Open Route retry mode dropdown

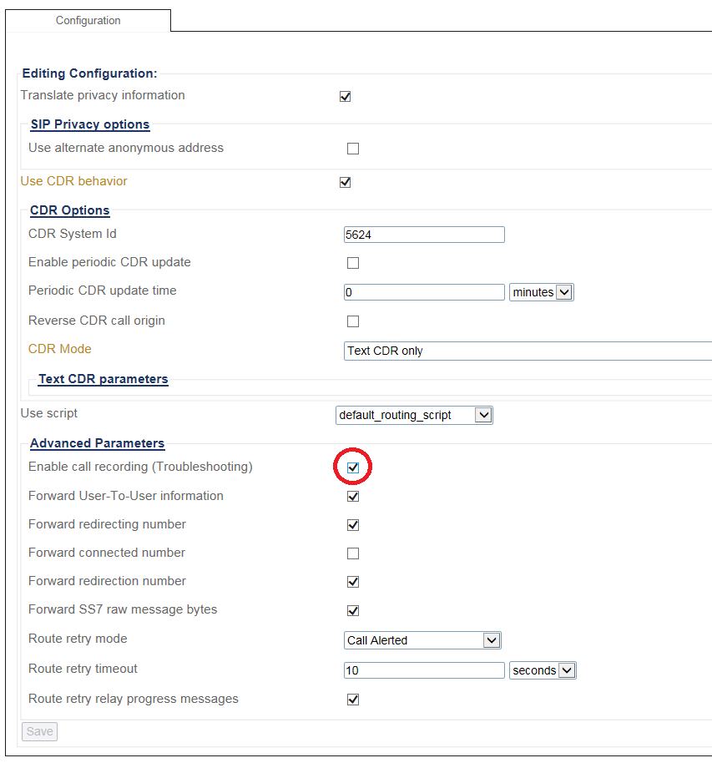[x=422, y=640]
